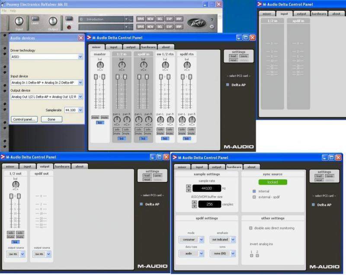
Task: Open ReValver settings gear icon
Action: pos(211,26)
